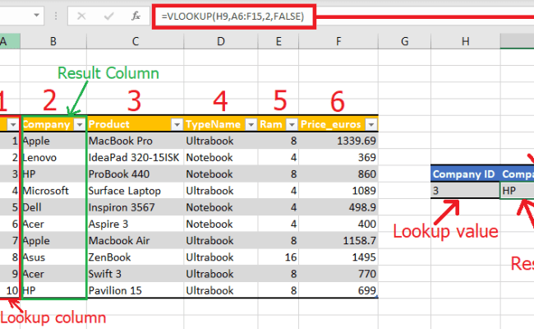Image resolution: width=534 pixels, height=329 pixels.
Task: Select the Pavilion 15 cell
Action: click(136, 290)
